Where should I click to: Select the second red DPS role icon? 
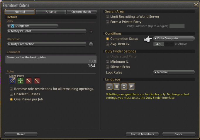point(37,81)
